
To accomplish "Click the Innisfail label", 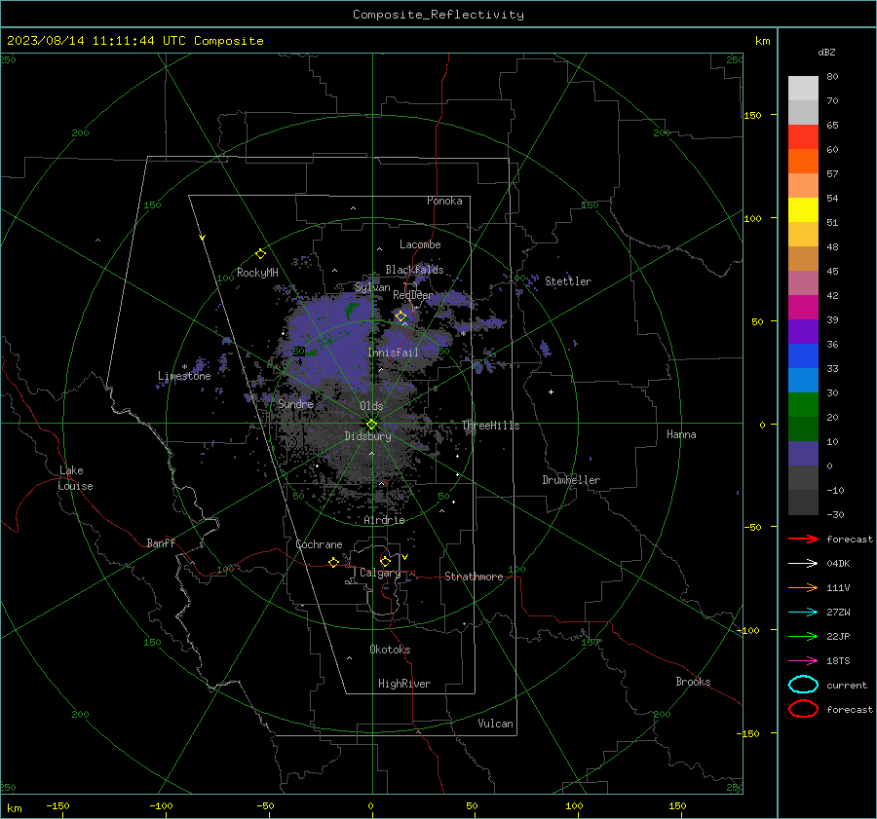I will point(393,353).
